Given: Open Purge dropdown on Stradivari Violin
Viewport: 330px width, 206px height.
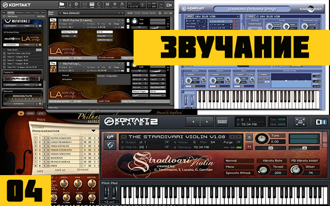Looking at the screenshot, I should (x=239, y=142).
